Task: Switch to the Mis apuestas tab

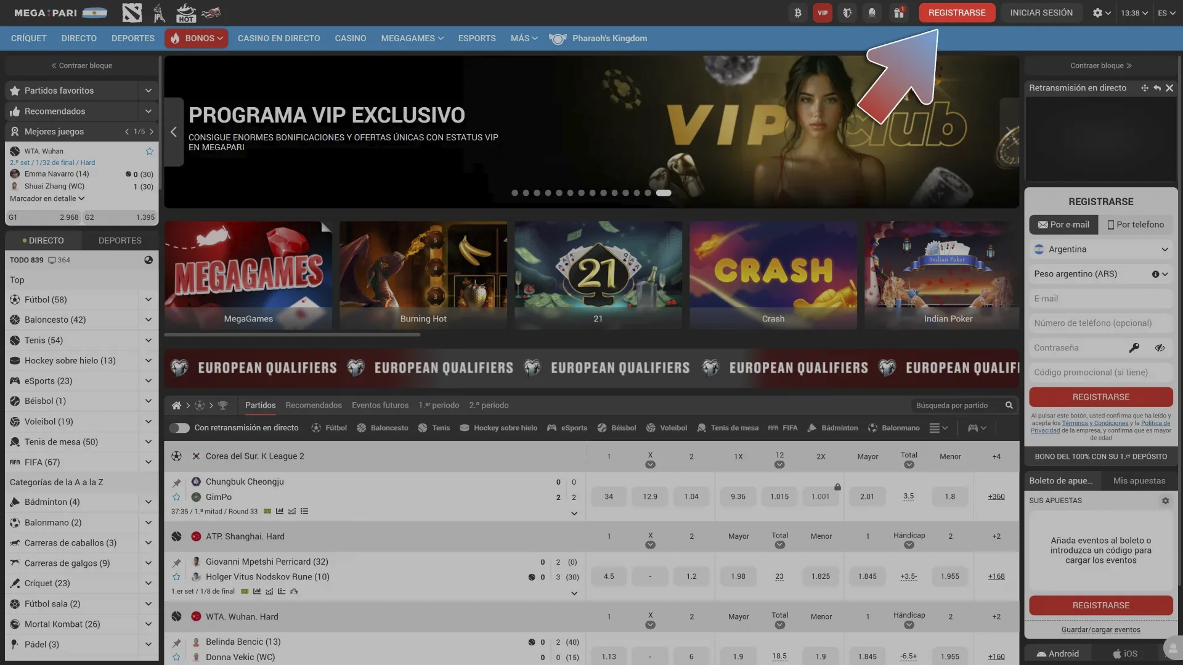Action: (x=1139, y=480)
